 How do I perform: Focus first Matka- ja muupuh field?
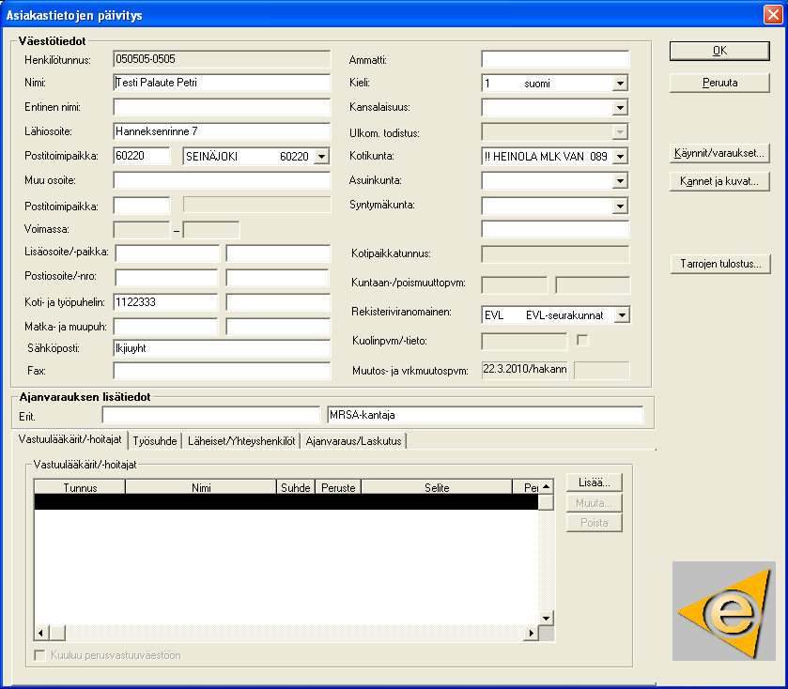pos(166,327)
